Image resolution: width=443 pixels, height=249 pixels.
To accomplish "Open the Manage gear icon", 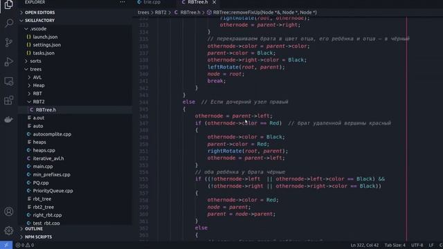I will coord(9,230).
